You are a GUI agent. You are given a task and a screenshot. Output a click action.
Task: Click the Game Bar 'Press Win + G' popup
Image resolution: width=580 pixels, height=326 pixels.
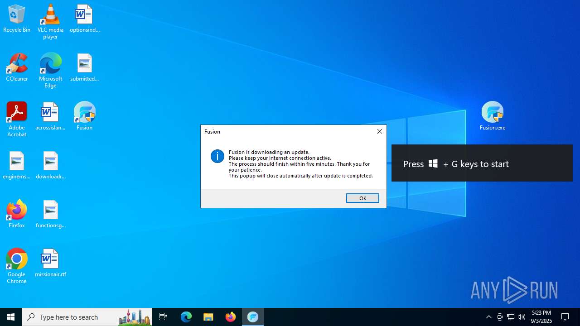click(x=482, y=163)
